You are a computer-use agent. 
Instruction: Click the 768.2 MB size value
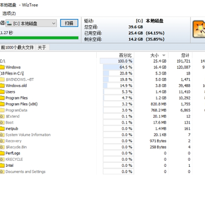pos(158,110)
